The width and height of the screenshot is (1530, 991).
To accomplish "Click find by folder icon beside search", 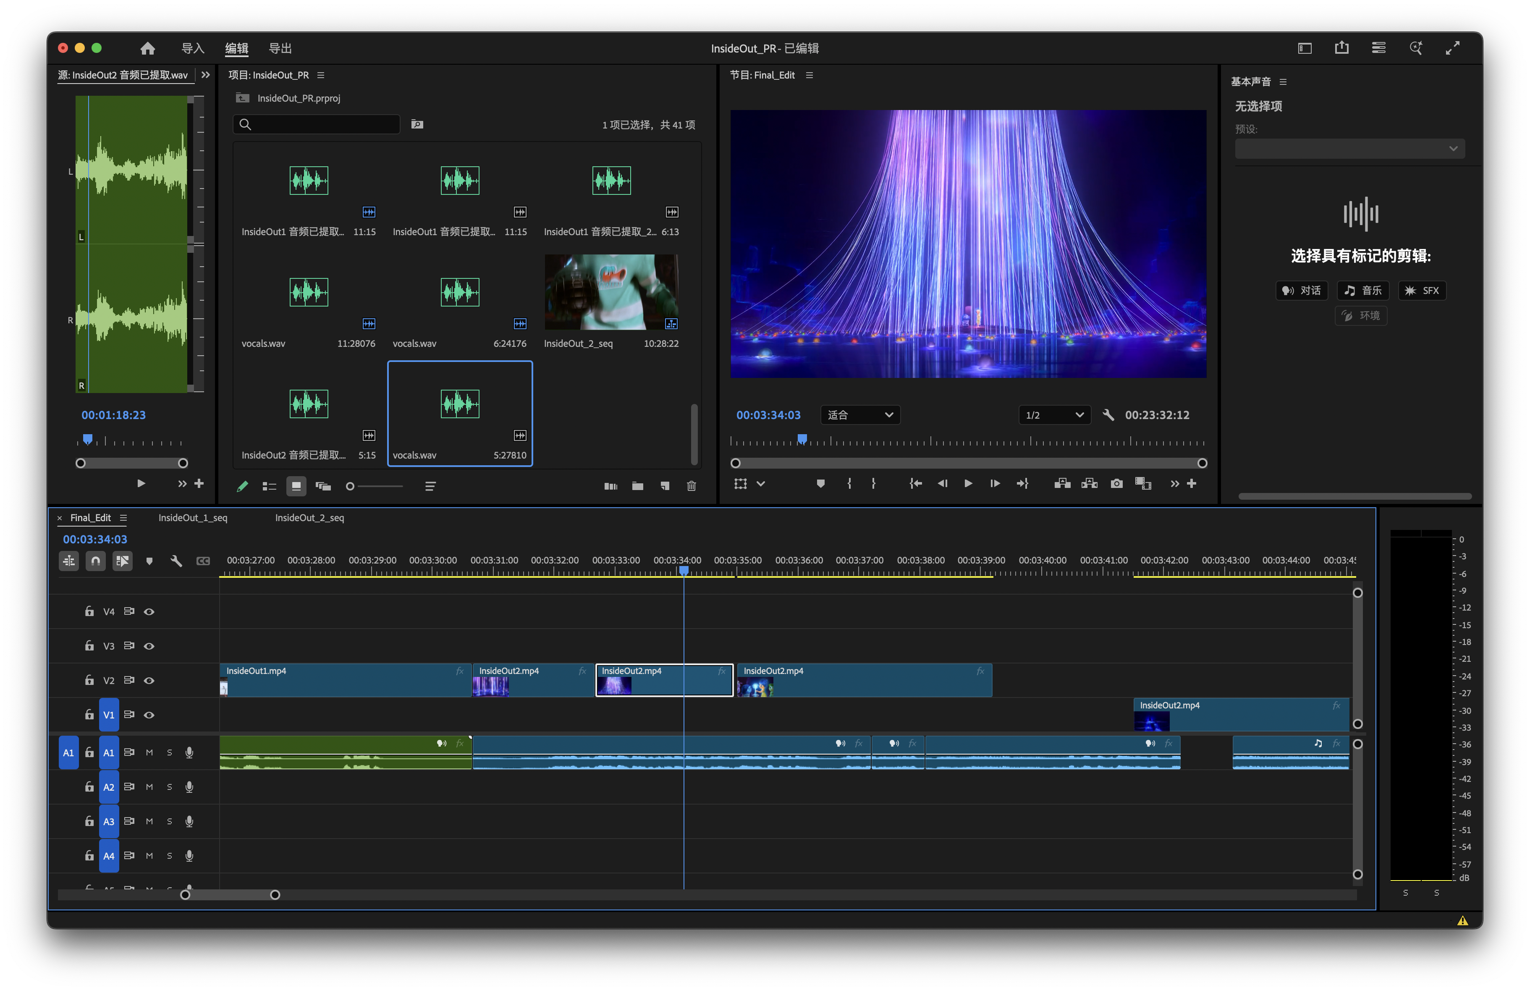I will (x=417, y=124).
